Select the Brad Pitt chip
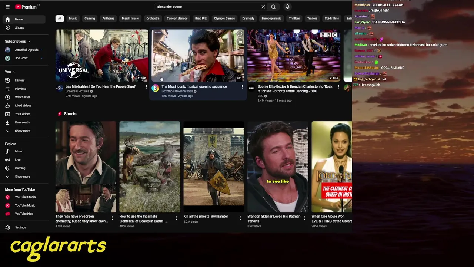 201,19
